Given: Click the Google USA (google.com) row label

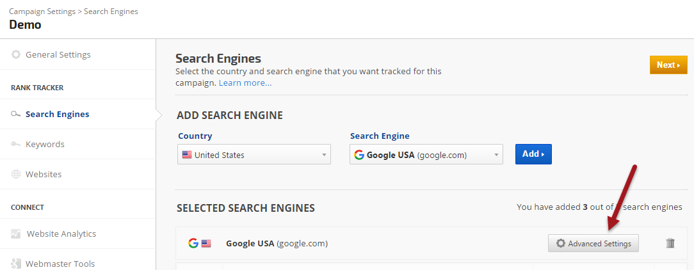Looking at the screenshot, I should [x=277, y=243].
